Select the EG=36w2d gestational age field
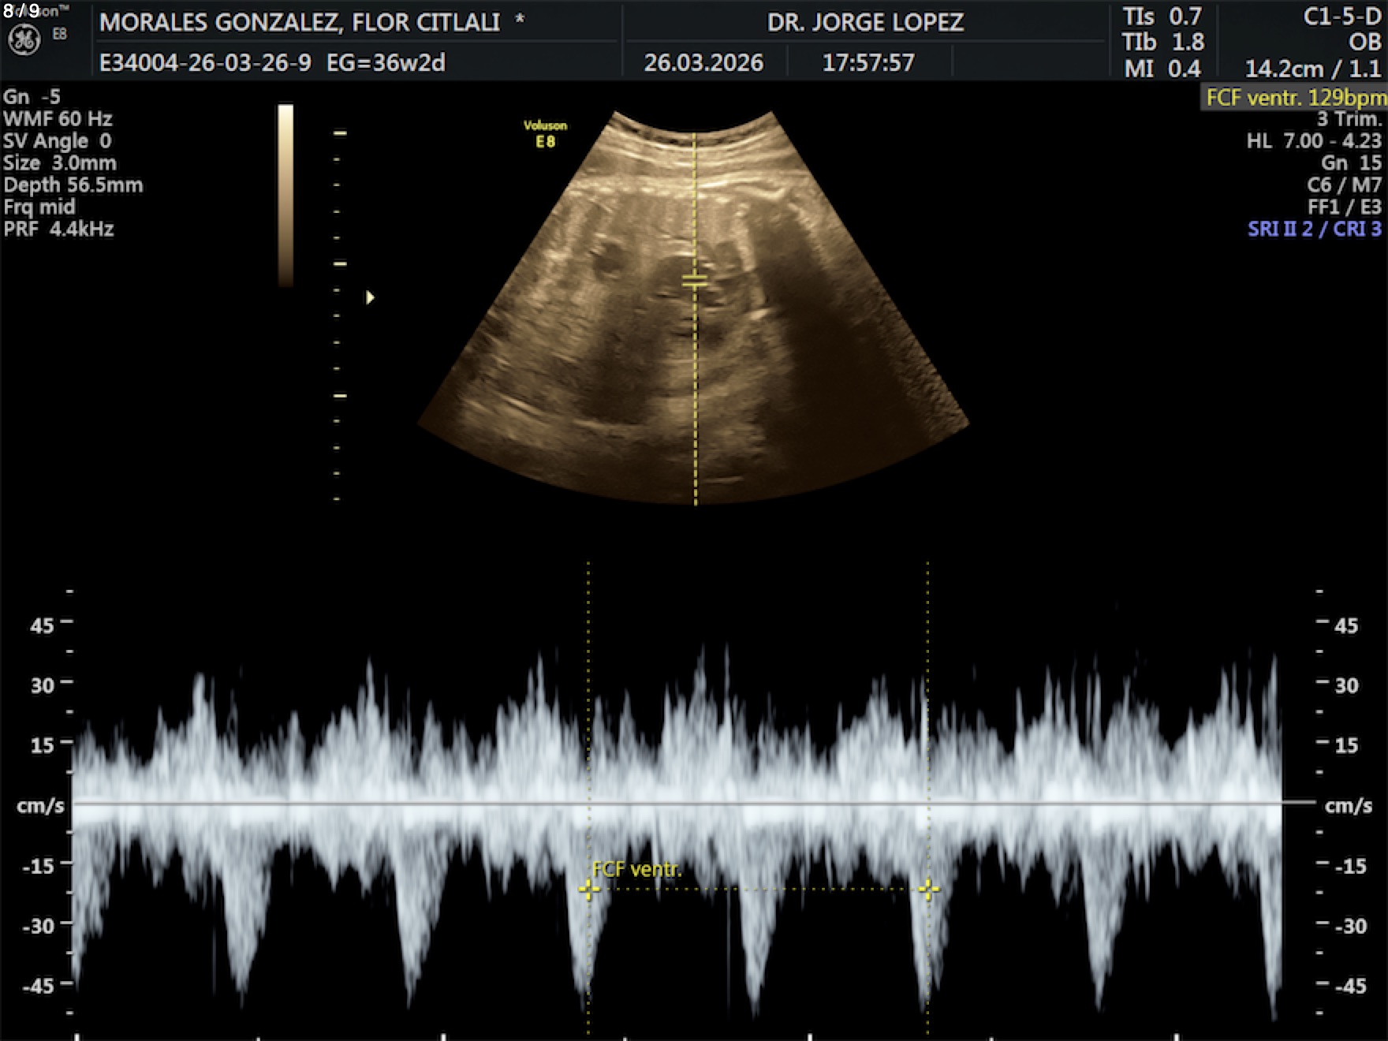The width and height of the screenshot is (1388, 1041). pyautogui.click(x=386, y=62)
